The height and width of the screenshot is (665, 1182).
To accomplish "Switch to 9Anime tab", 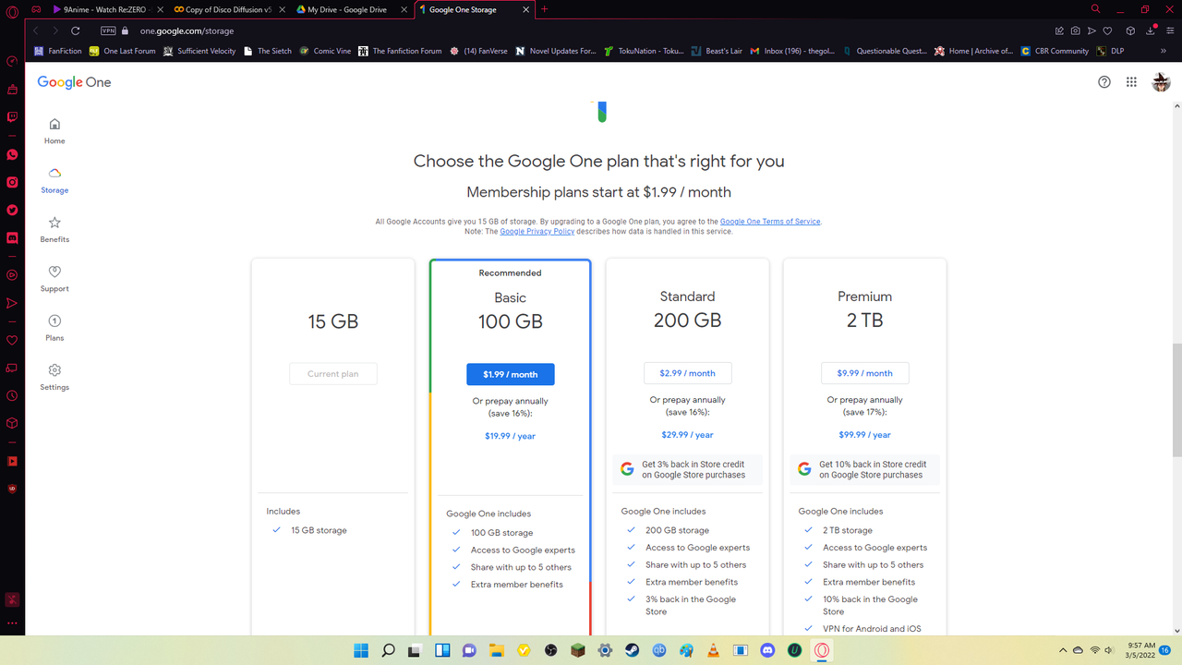I will coord(107,9).
